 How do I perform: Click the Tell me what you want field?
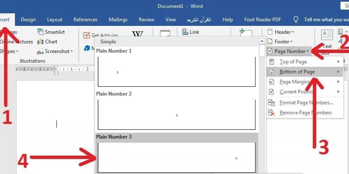coord(326,20)
